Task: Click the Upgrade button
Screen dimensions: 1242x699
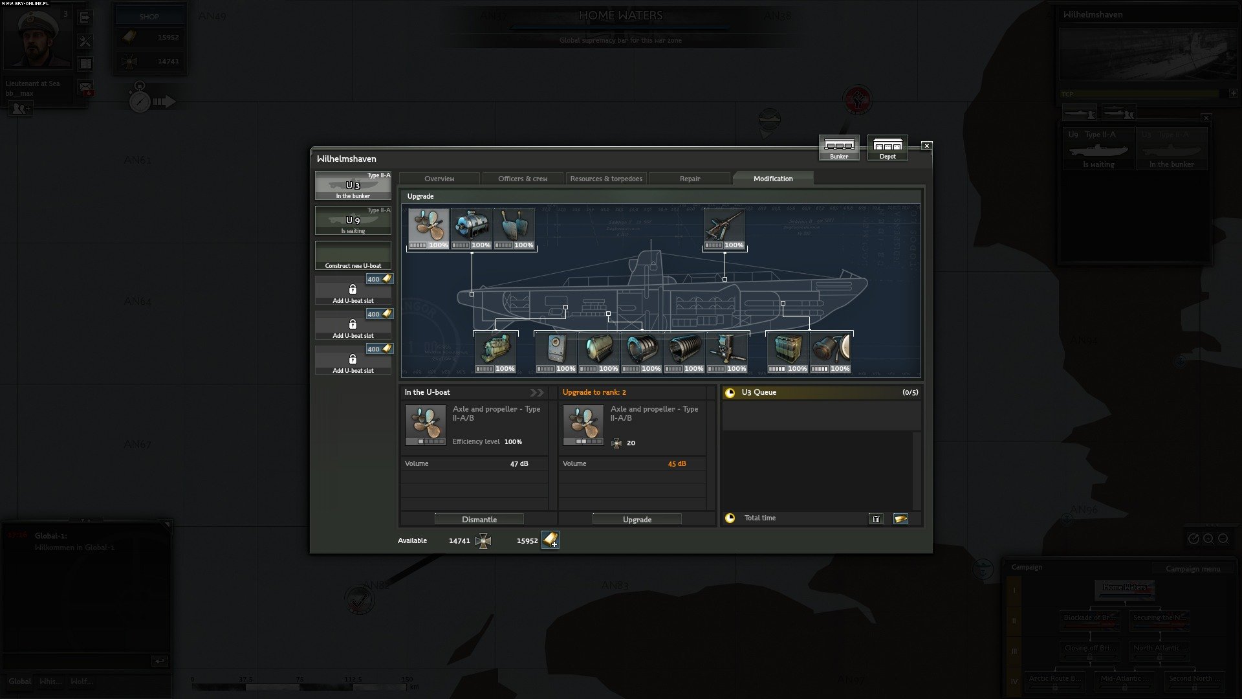Action: [x=637, y=519]
